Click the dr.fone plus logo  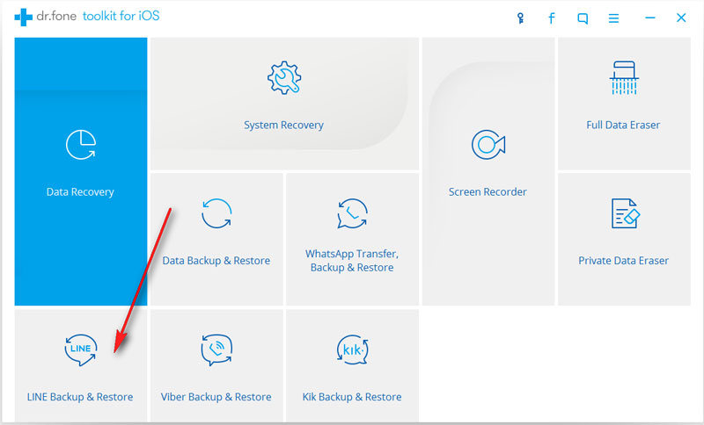pyautogui.click(x=24, y=17)
